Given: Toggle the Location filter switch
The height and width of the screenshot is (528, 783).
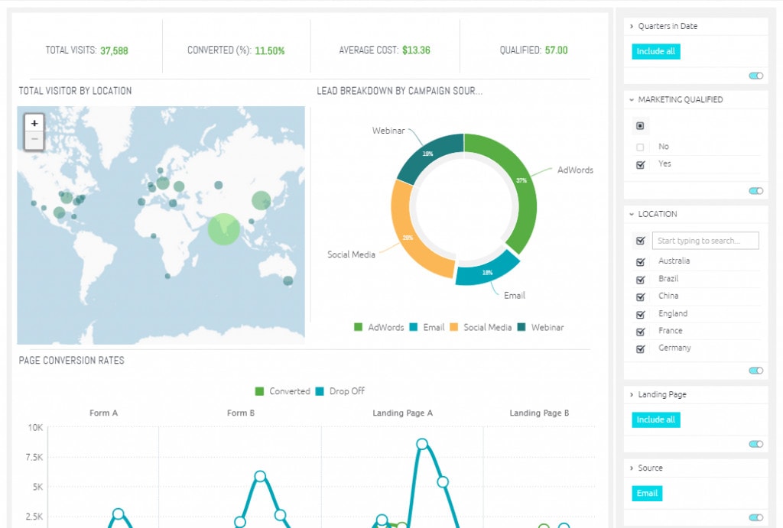Looking at the screenshot, I should point(756,371).
